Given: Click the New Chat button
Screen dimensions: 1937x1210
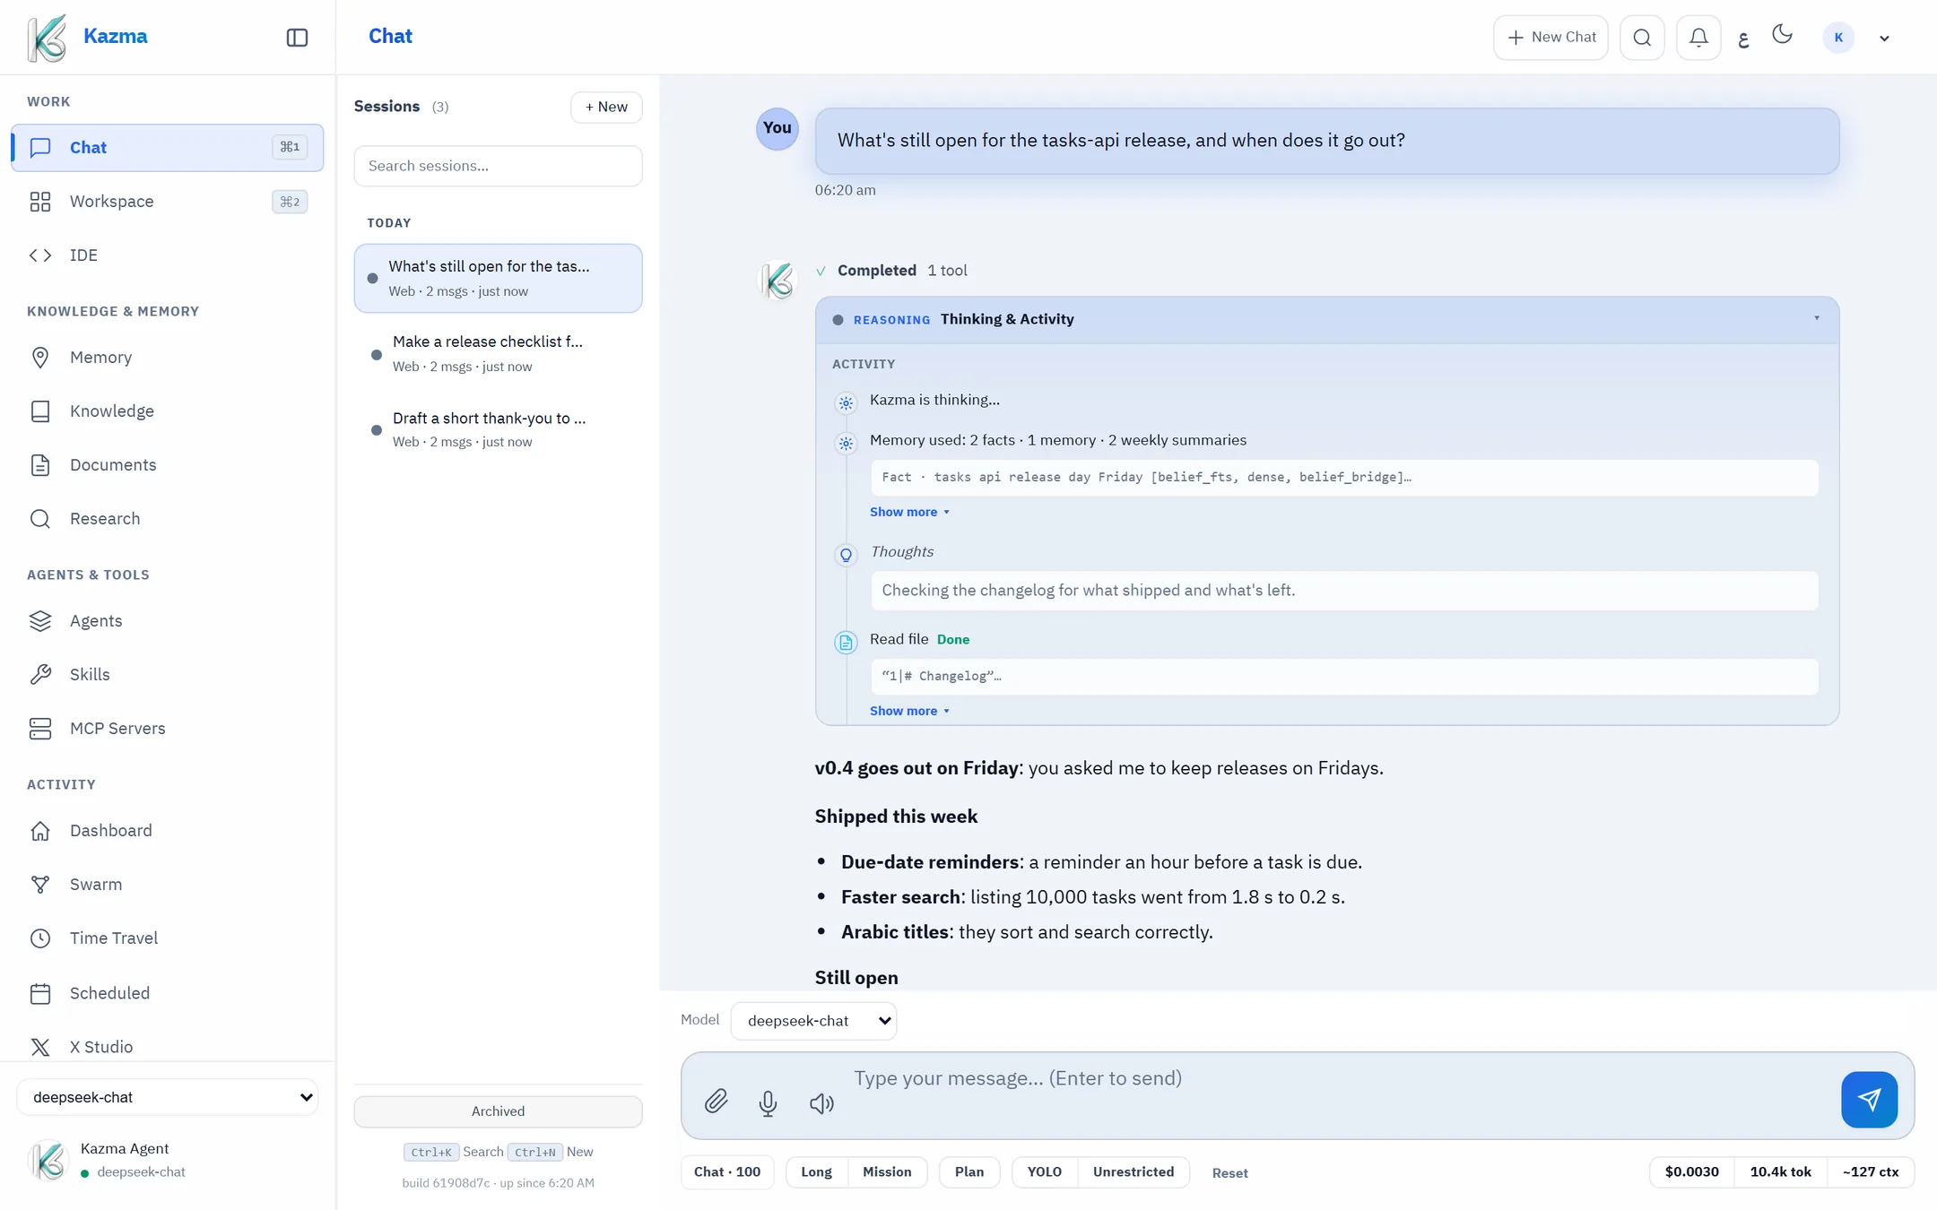Looking at the screenshot, I should 1550,38.
